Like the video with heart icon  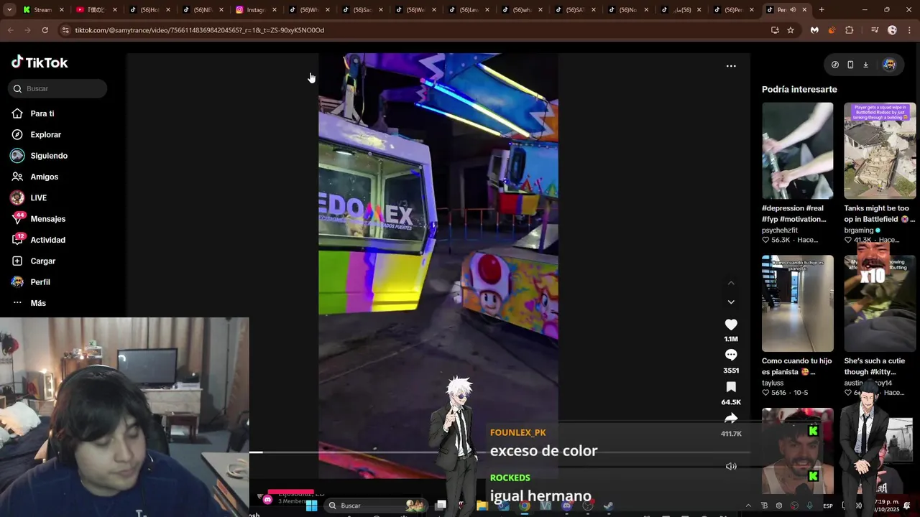tap(731, 325)
